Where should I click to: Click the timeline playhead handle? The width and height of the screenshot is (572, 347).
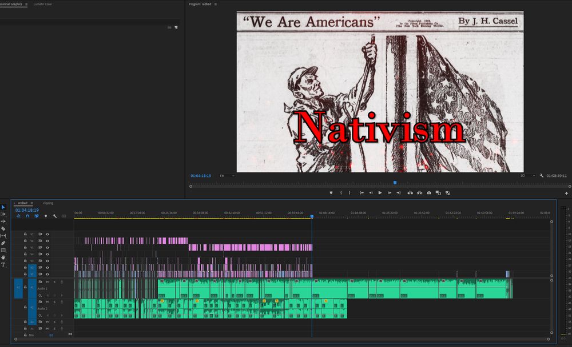click(x=312, y=216)
